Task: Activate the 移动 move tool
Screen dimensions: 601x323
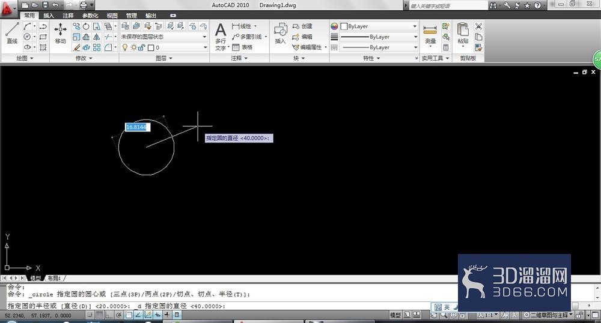Action: [60, 33]
